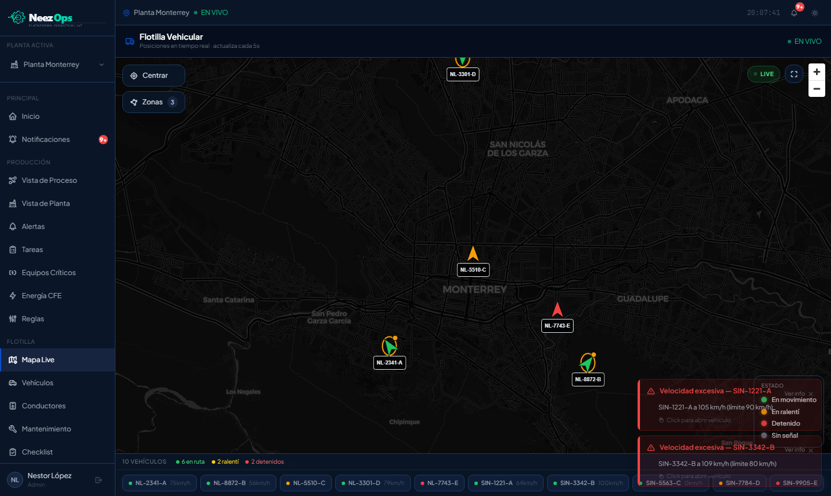Click the '10 VEHÍCULOS' counter label
Image resolution: width=831 pixels, height=496 pixels.
click(144, 462)
